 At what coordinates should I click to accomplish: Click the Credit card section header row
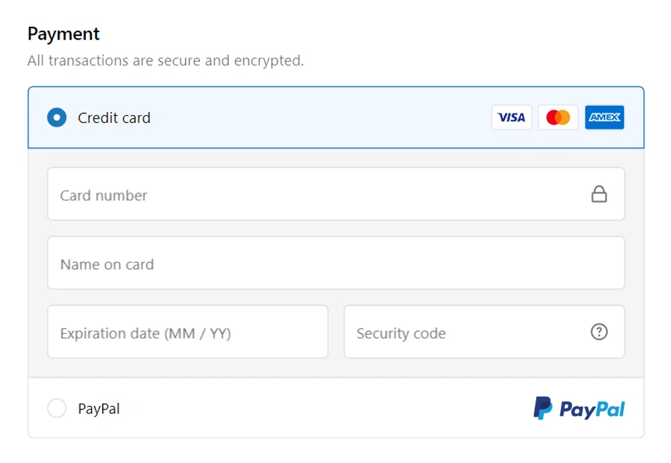click(x=302, y=117)
